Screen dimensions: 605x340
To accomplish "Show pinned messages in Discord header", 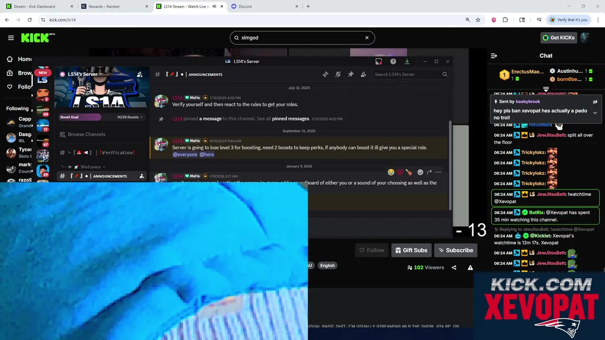I will coord(351,74).
